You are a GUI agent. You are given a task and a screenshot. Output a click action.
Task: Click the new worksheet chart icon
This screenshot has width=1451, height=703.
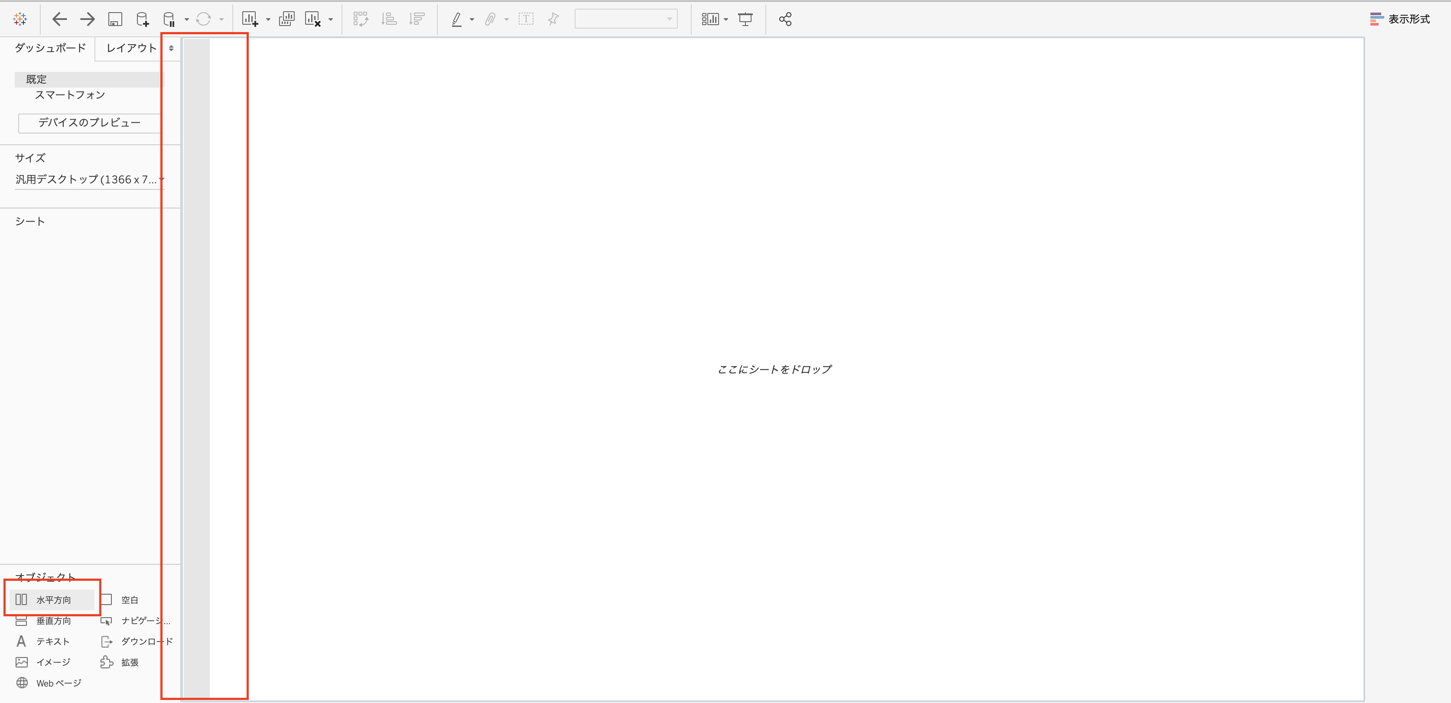[250, 19]
